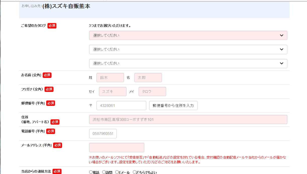Open the second catalog selection dropdown
Screen dimensions: 307x174
click(188, 49)
